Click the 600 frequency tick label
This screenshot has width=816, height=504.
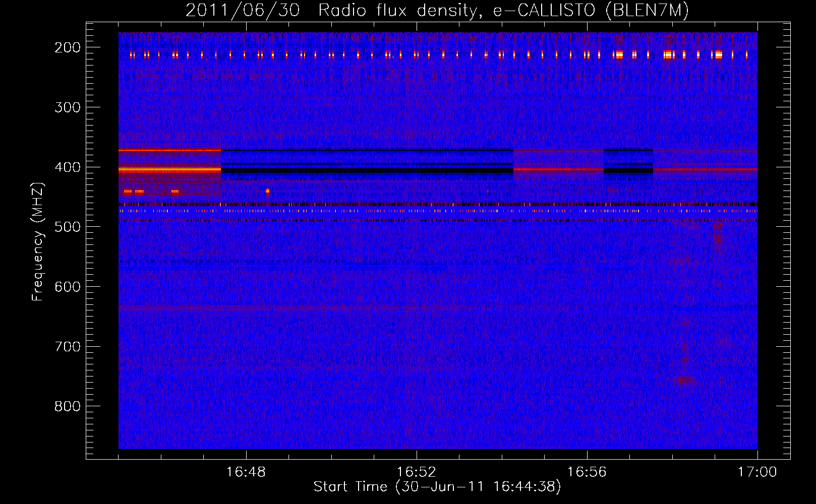tap(68, 287)
